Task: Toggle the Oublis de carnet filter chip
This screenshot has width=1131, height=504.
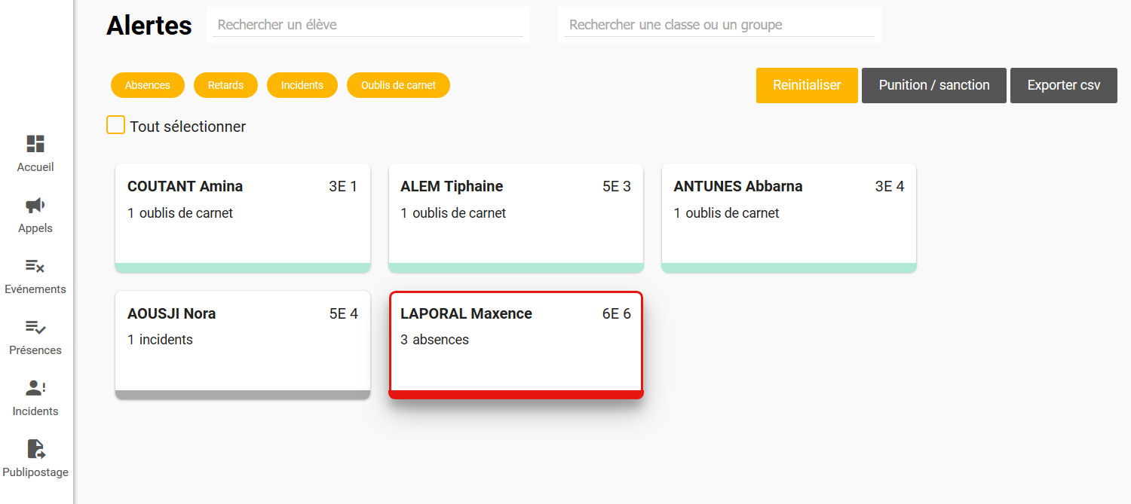Action: 398,85
